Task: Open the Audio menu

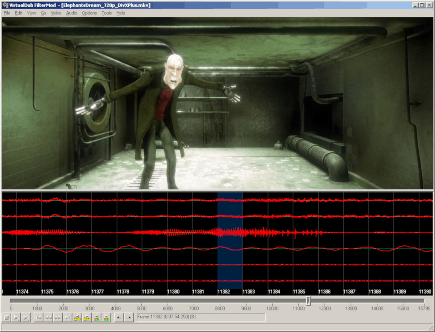Action: coord(71,13)
